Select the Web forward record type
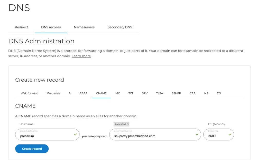The width and height of the screenshot is (257, 165). point(29,93)
